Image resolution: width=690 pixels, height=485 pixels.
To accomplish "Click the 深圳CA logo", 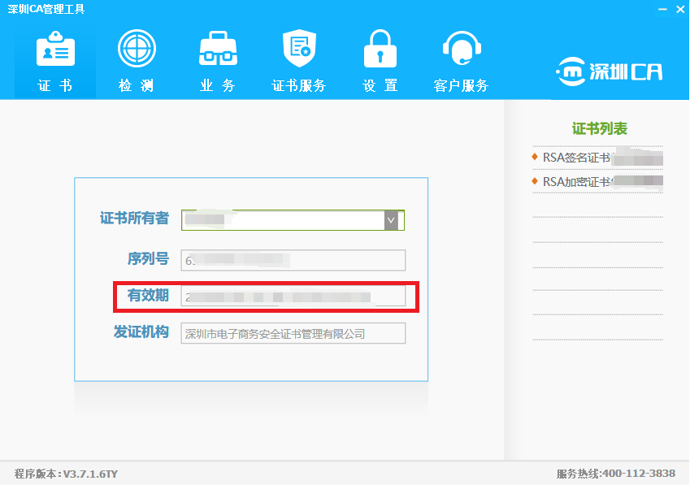I will [609, 71].
